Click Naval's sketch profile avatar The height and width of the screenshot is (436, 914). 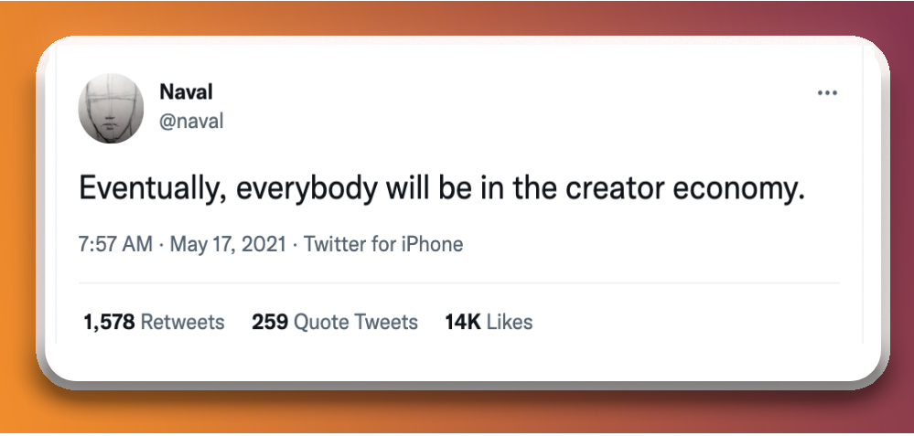(111, 108)
